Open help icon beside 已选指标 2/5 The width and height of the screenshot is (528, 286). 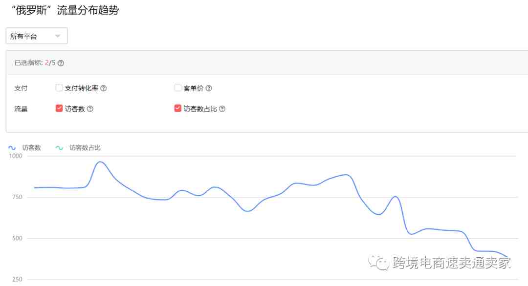(61, 63)
